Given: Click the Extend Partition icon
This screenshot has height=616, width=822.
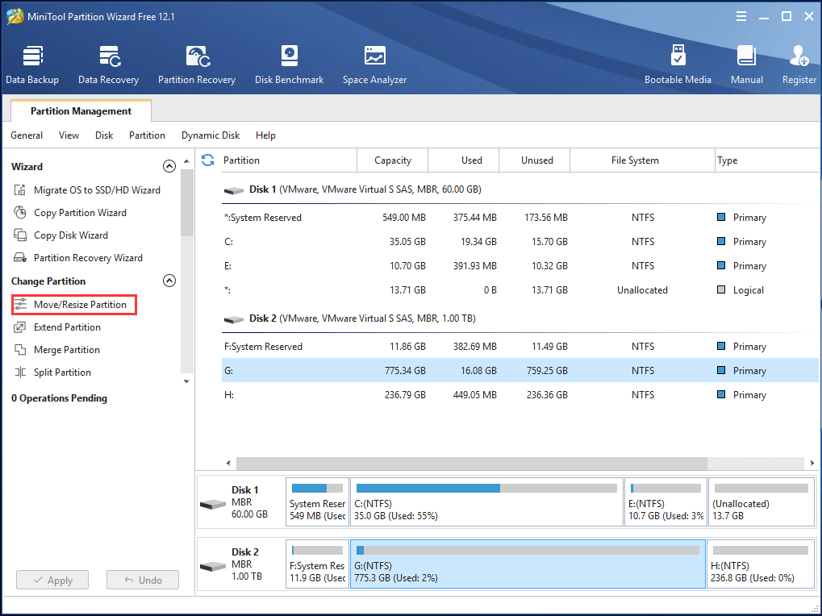Looking at the screenshot, I should 20,327.
